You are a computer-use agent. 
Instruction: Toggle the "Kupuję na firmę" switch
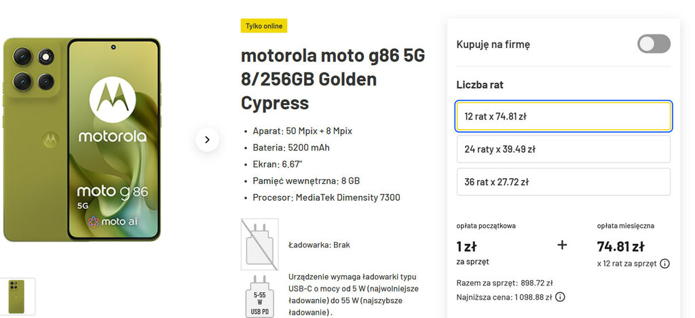(x=653, y=44)
